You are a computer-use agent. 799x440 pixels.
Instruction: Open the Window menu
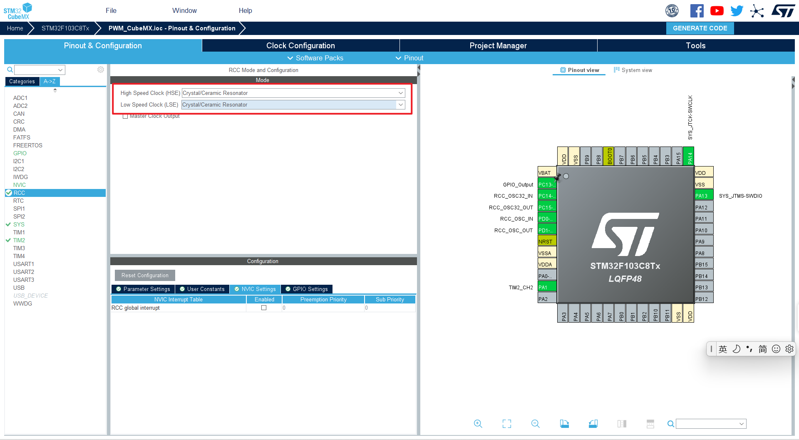tap(184, 10)
